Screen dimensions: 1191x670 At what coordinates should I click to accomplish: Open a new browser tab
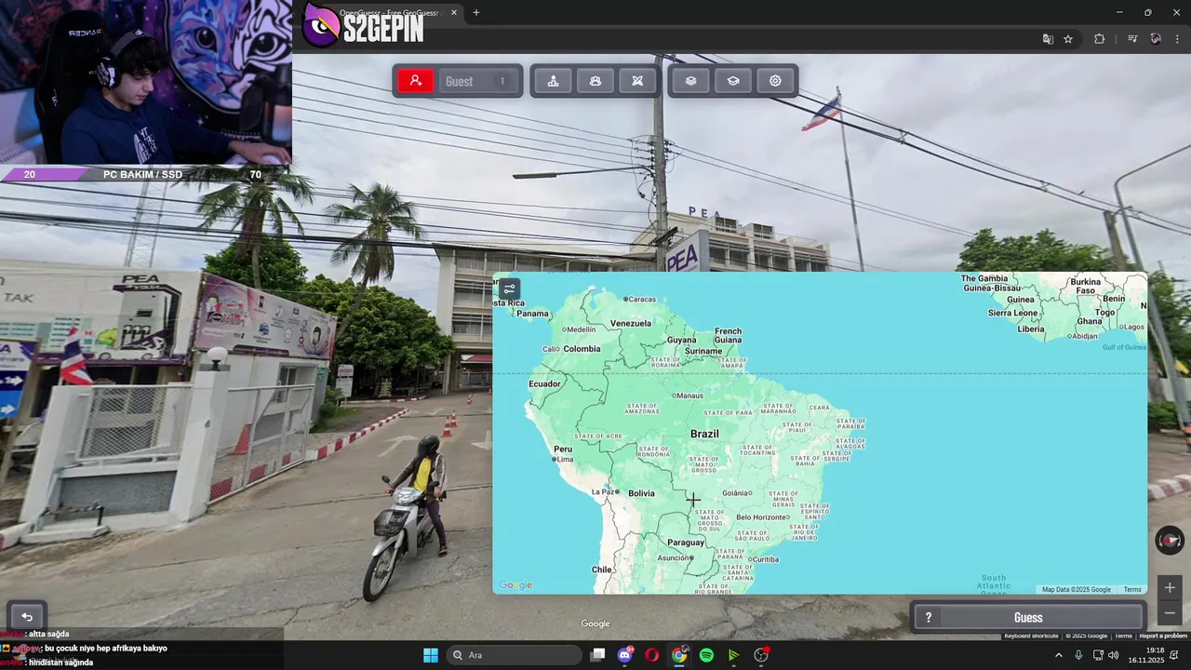pos(476,12)
